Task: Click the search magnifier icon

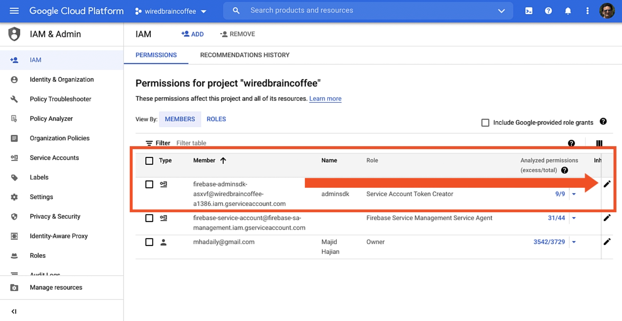Action: point(236,11)
